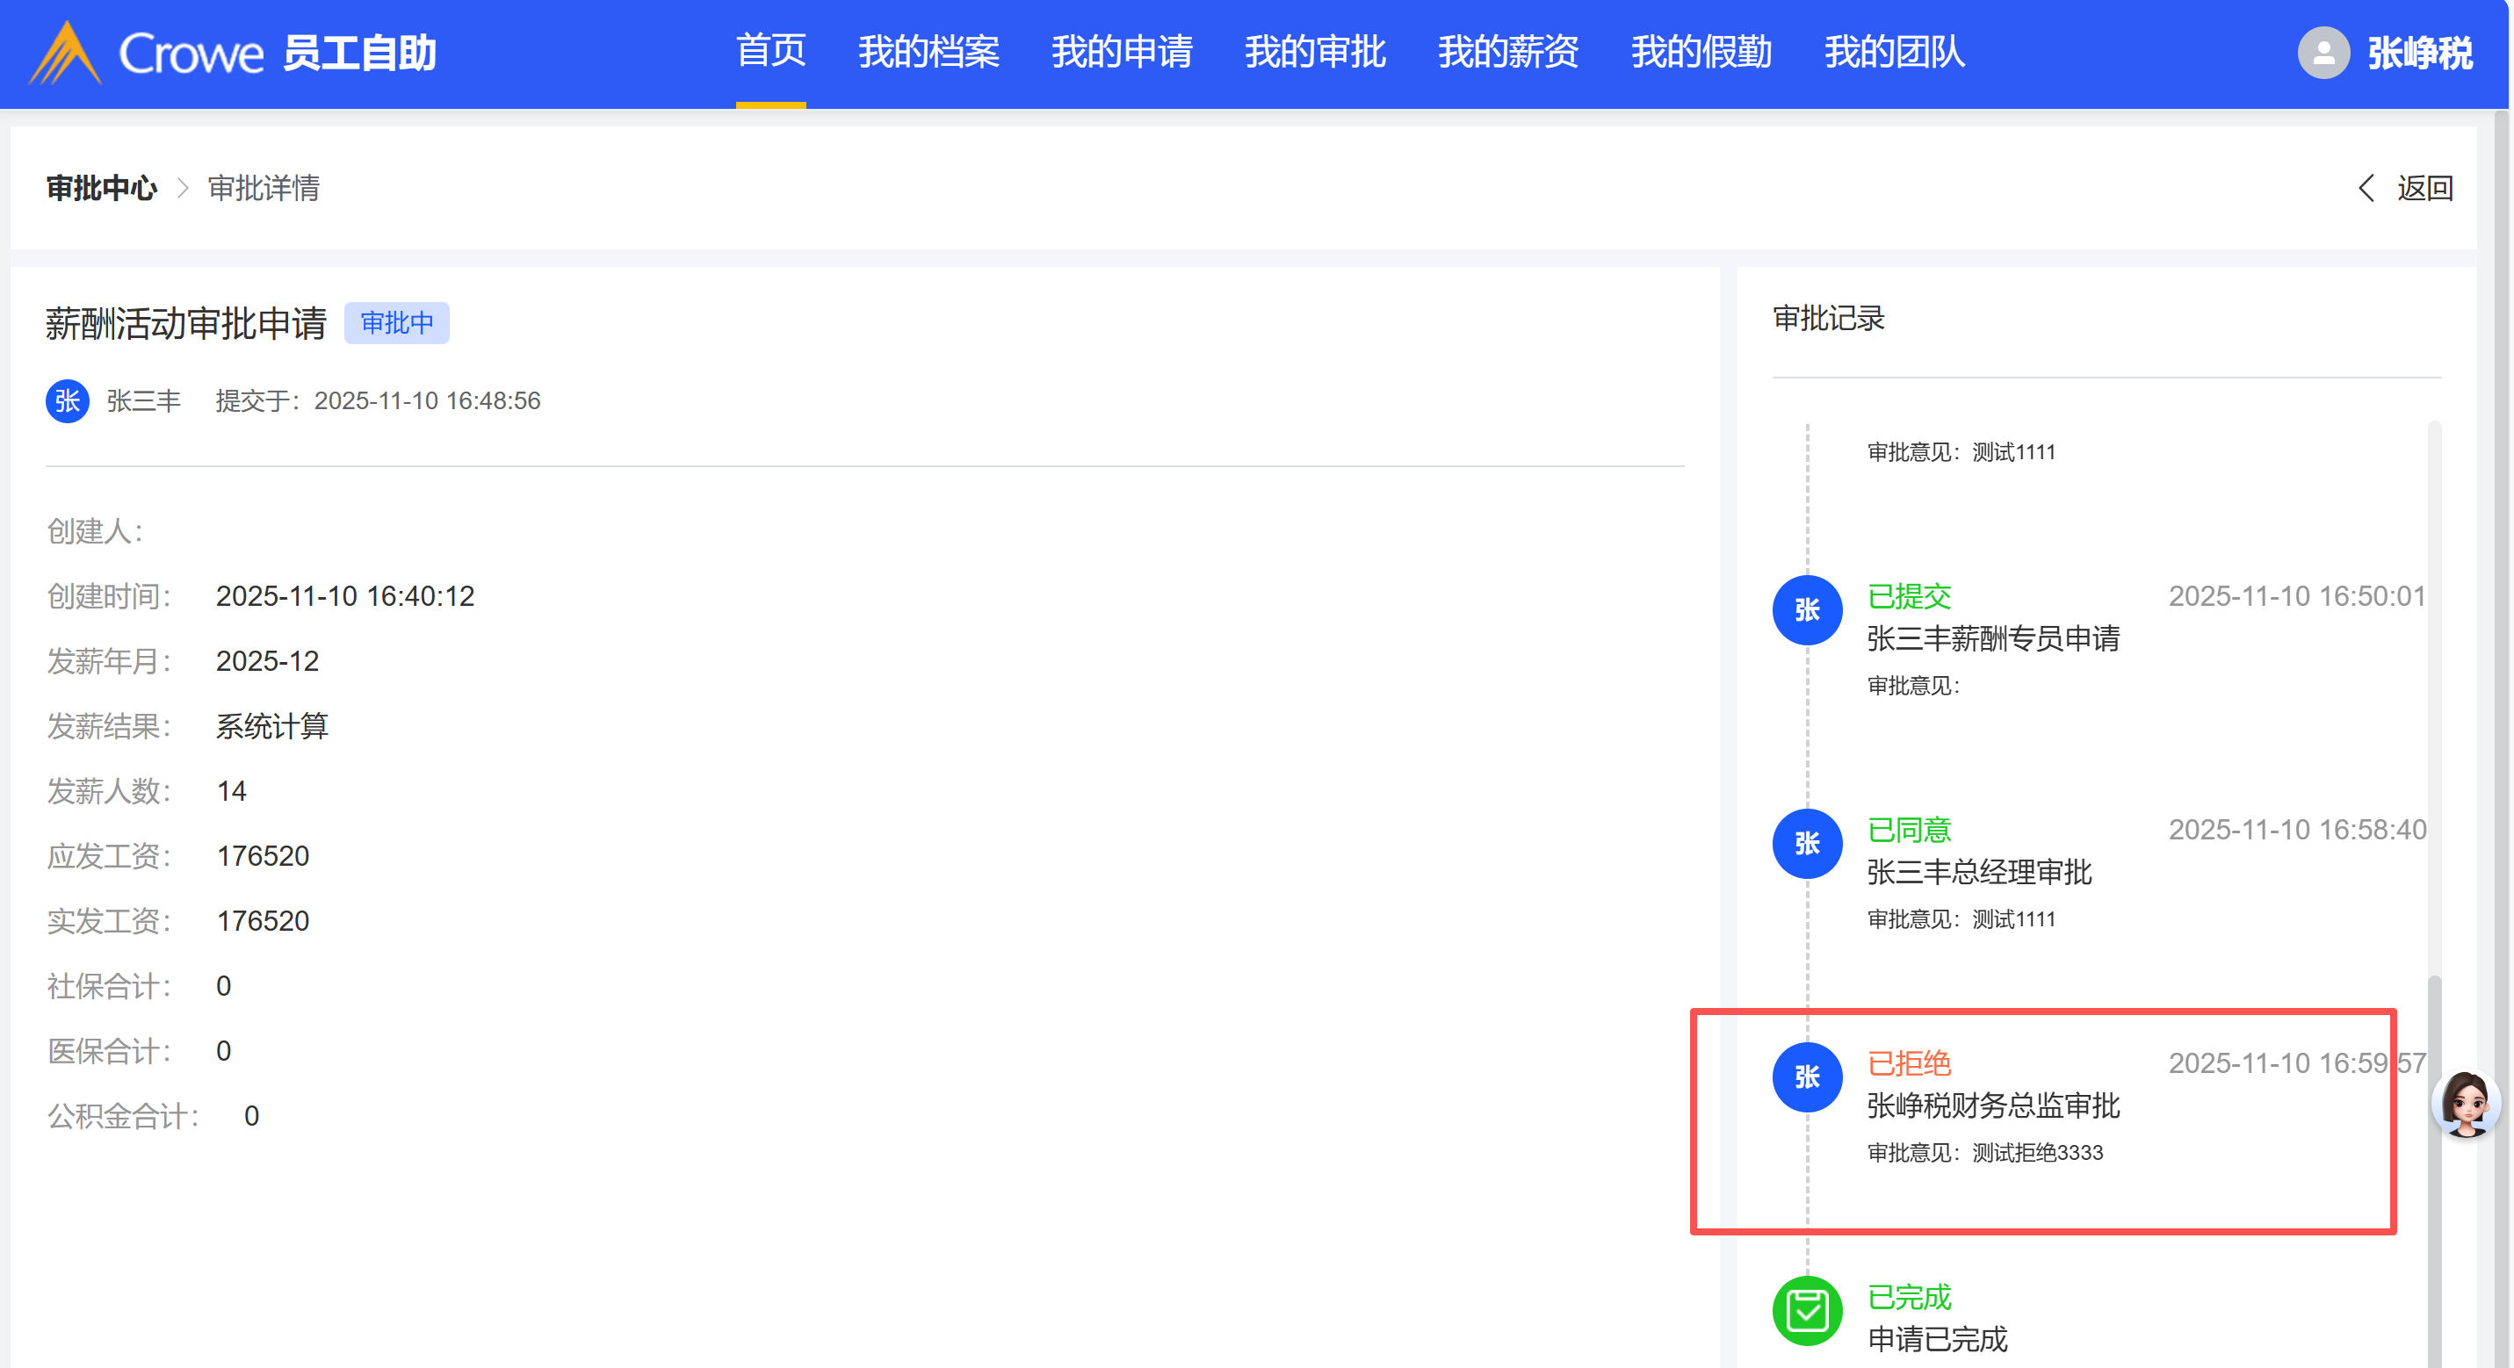Click the rejected step avatar circle
The width and height of the screenshot is (2514, 1368).
1807,1076
